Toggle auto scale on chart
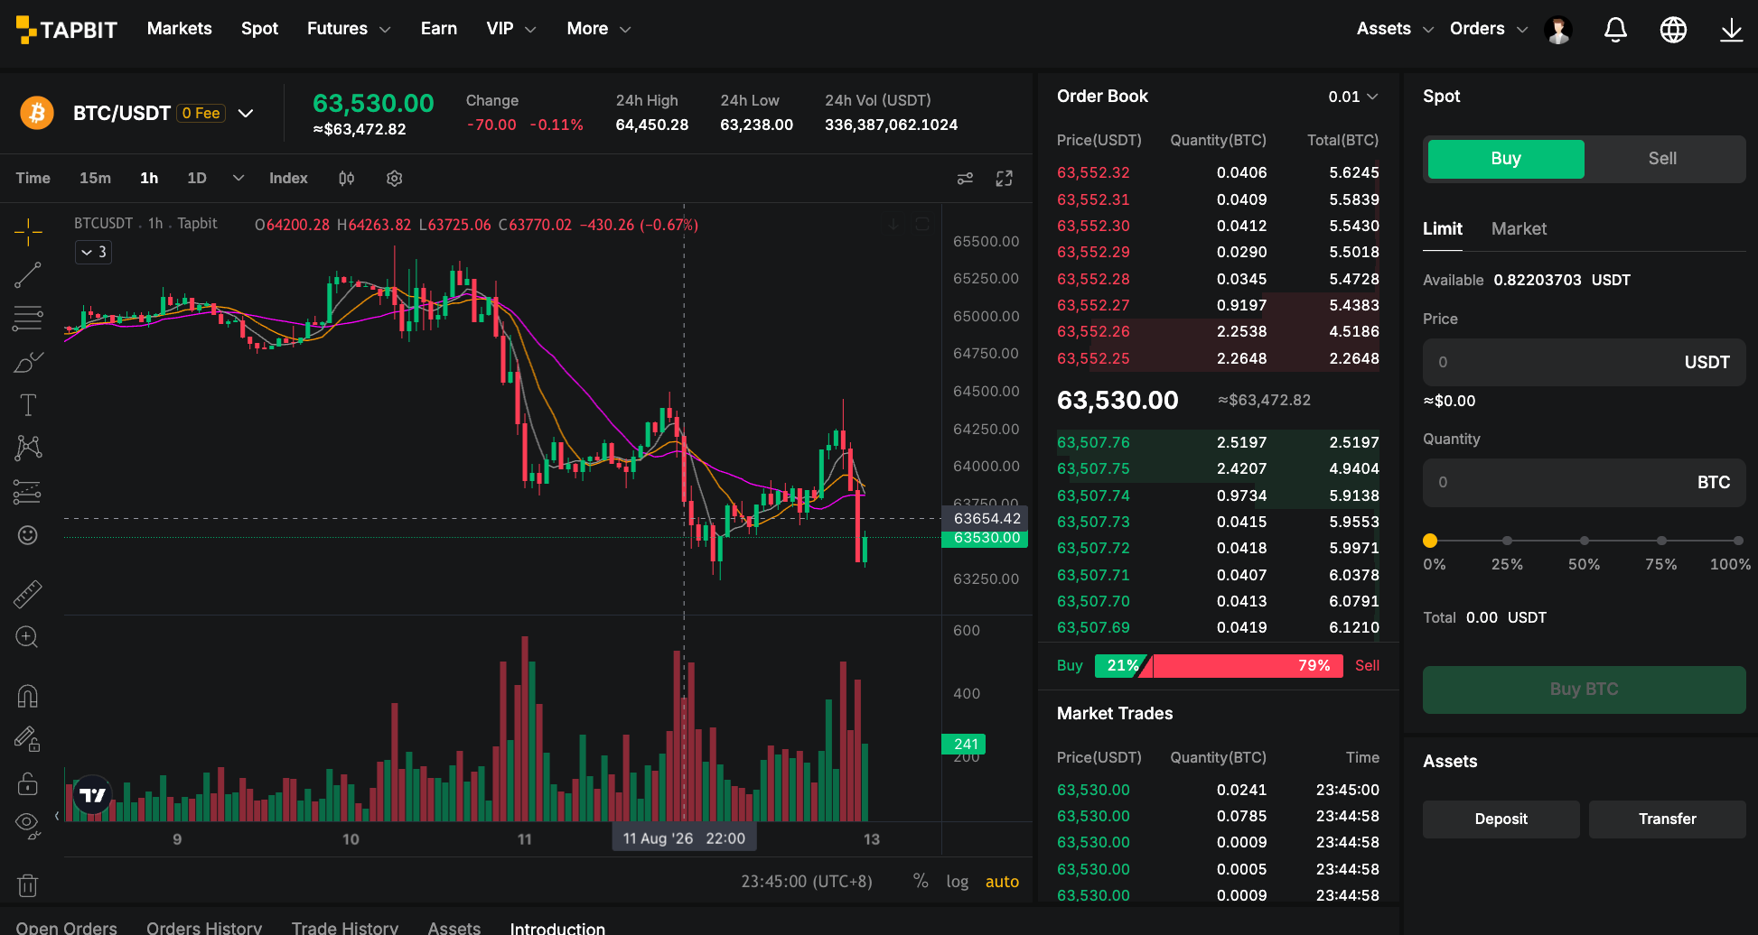 click(x=1002, y=881)
